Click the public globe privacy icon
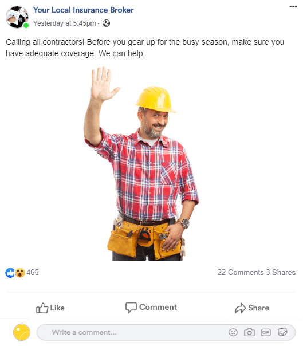 click(106, 23)
